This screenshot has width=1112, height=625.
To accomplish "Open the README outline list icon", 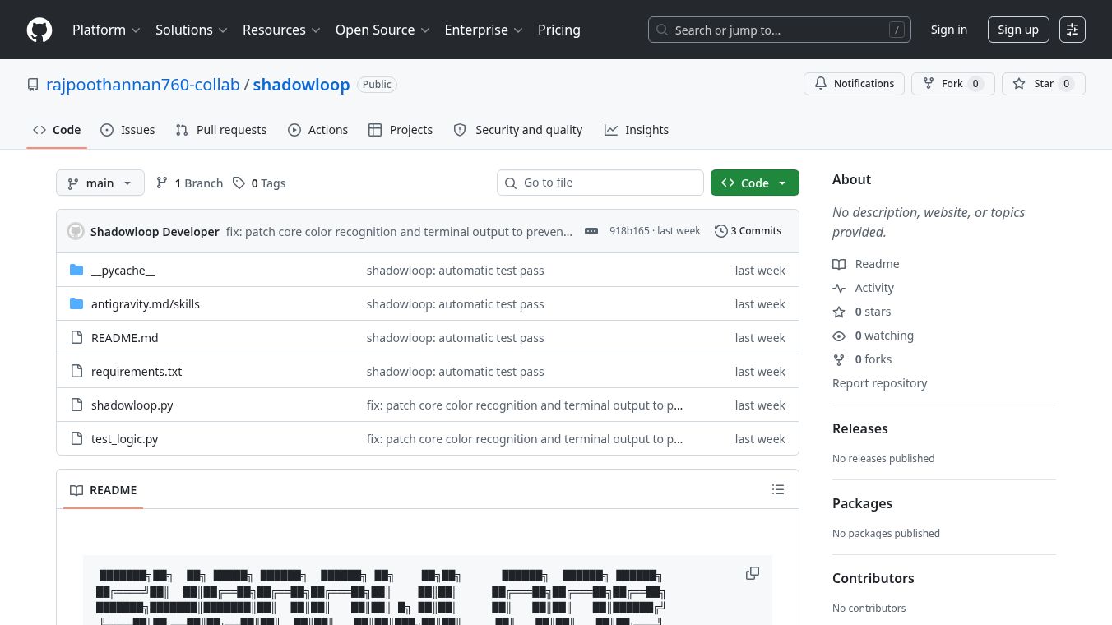I will click(x=778, y=490).
